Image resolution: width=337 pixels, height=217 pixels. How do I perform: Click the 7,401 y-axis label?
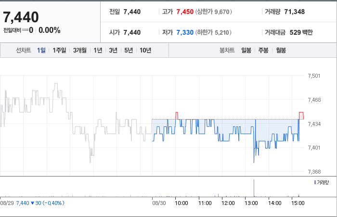[x=314, y=148]
